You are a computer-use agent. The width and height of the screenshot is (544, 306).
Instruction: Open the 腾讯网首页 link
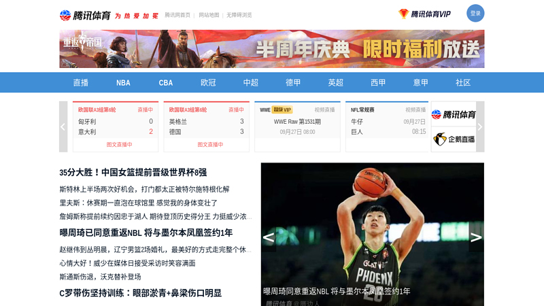tap(177, 15)
